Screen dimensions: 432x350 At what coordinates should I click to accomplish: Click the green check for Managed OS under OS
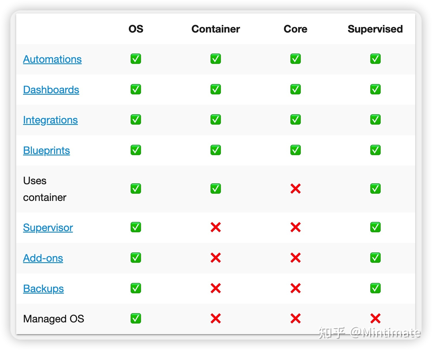pyautogui.click(x=136, y=319)
